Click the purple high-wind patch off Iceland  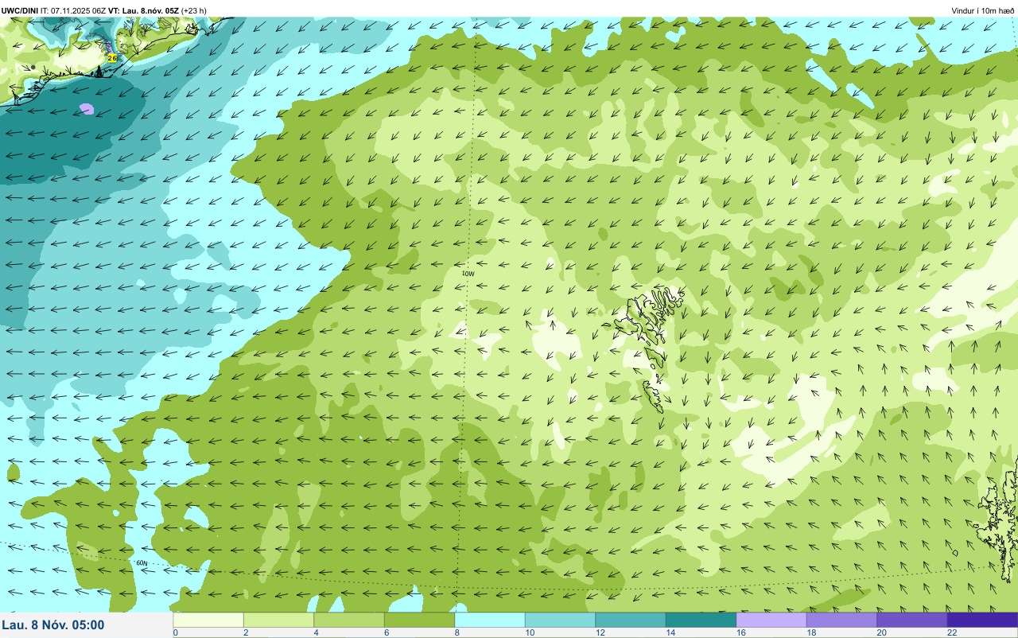pyautogui.click(x=86, y=108)
